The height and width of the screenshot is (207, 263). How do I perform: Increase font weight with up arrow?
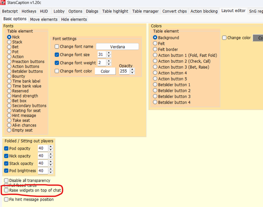pyautogui.click(x=109, y=61)
